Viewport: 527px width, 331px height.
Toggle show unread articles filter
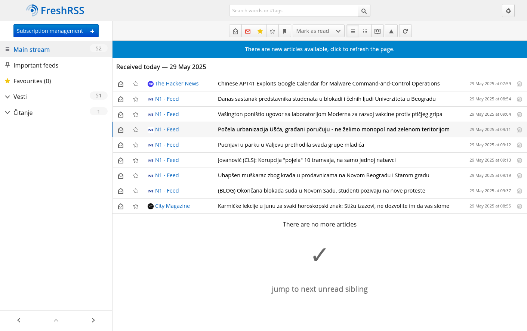(248, 31)
